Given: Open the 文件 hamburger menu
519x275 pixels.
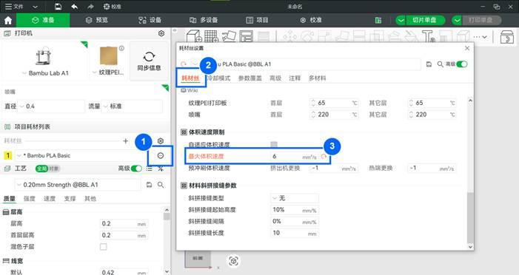Looking at the screenshot, I should click(x=14, y=6).
